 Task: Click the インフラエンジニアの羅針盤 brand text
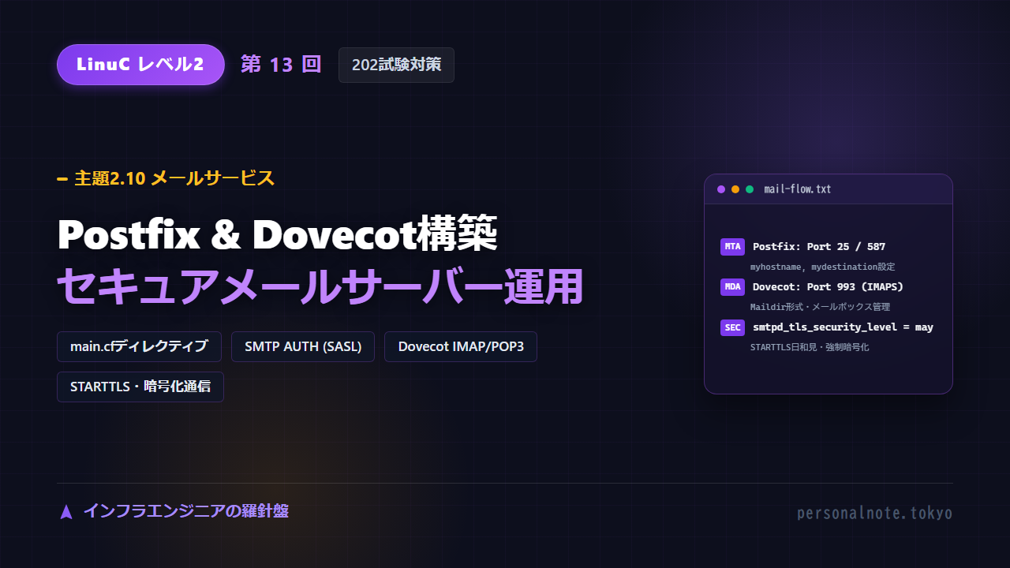click(186, 511)
